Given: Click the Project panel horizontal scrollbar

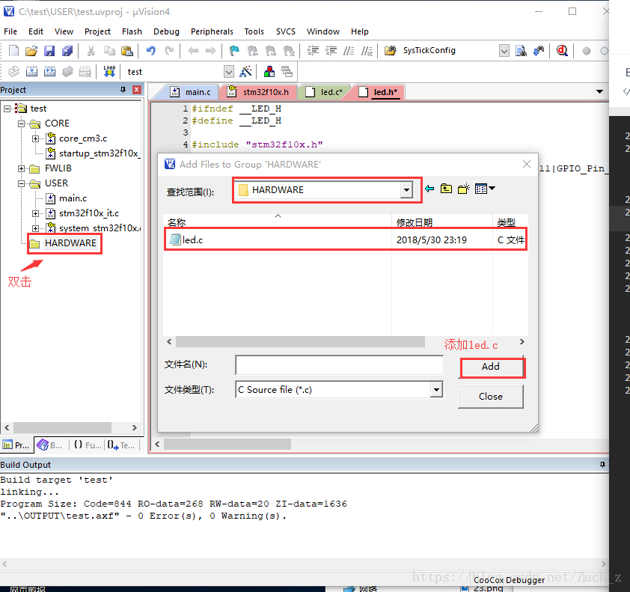Looking at the screenshot, I should [x=62, y=427].
